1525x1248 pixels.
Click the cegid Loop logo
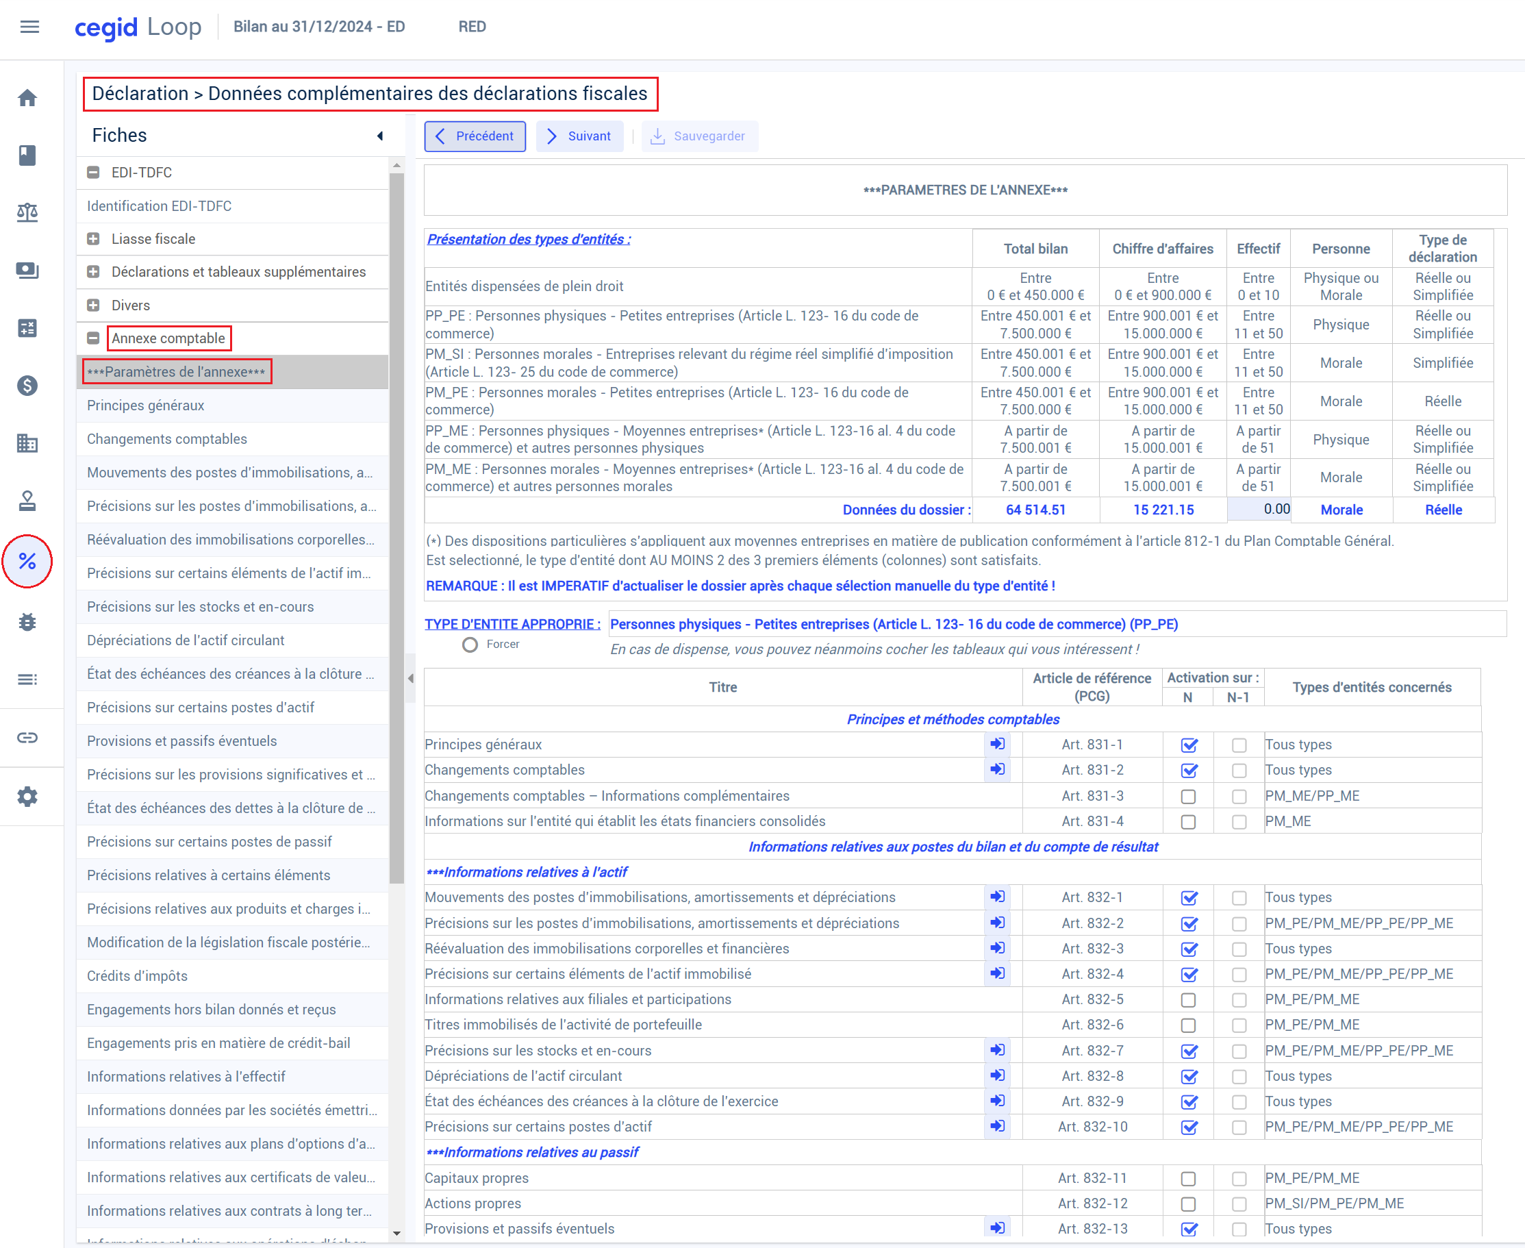(x=138, y=27)
